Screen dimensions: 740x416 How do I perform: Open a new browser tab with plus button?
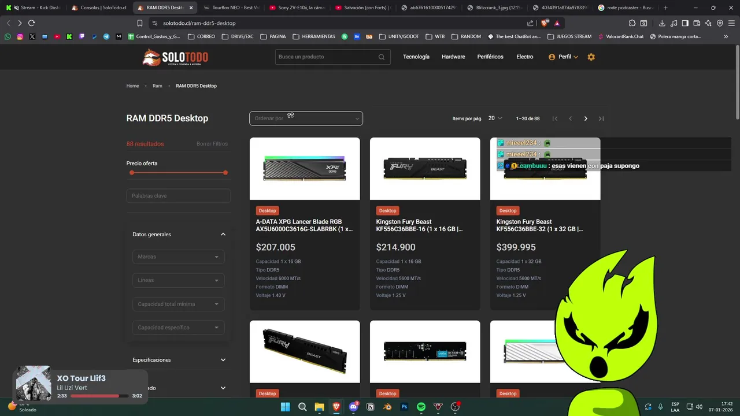coord(665,8)
